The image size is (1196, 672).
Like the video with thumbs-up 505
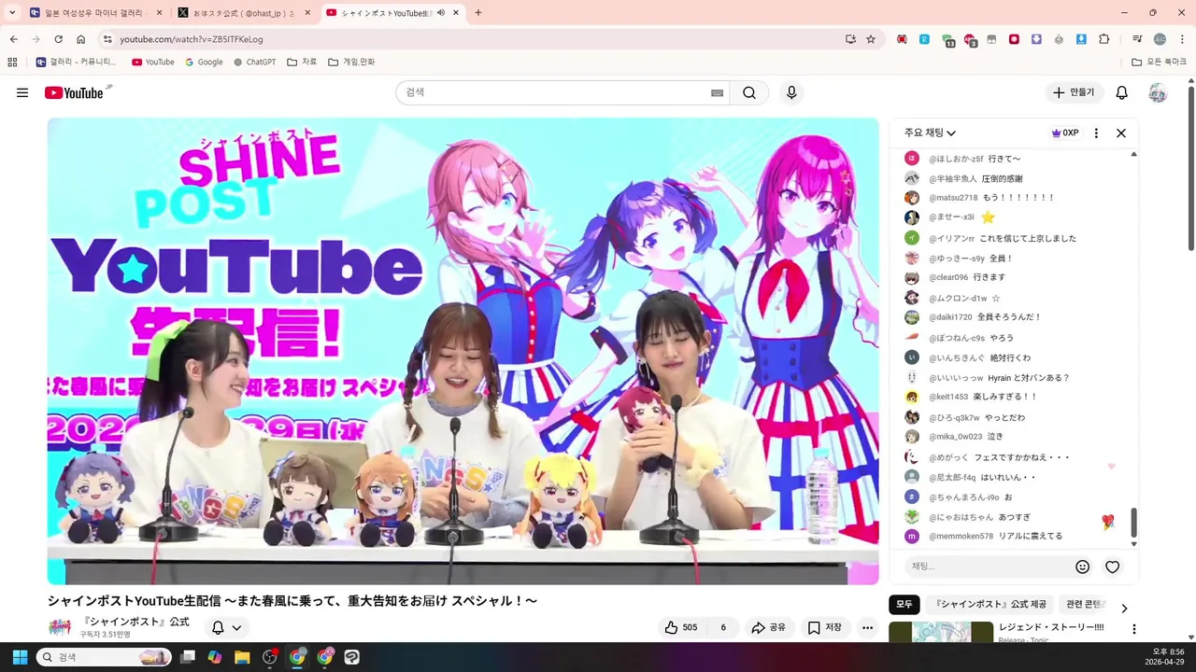[681, 627]
